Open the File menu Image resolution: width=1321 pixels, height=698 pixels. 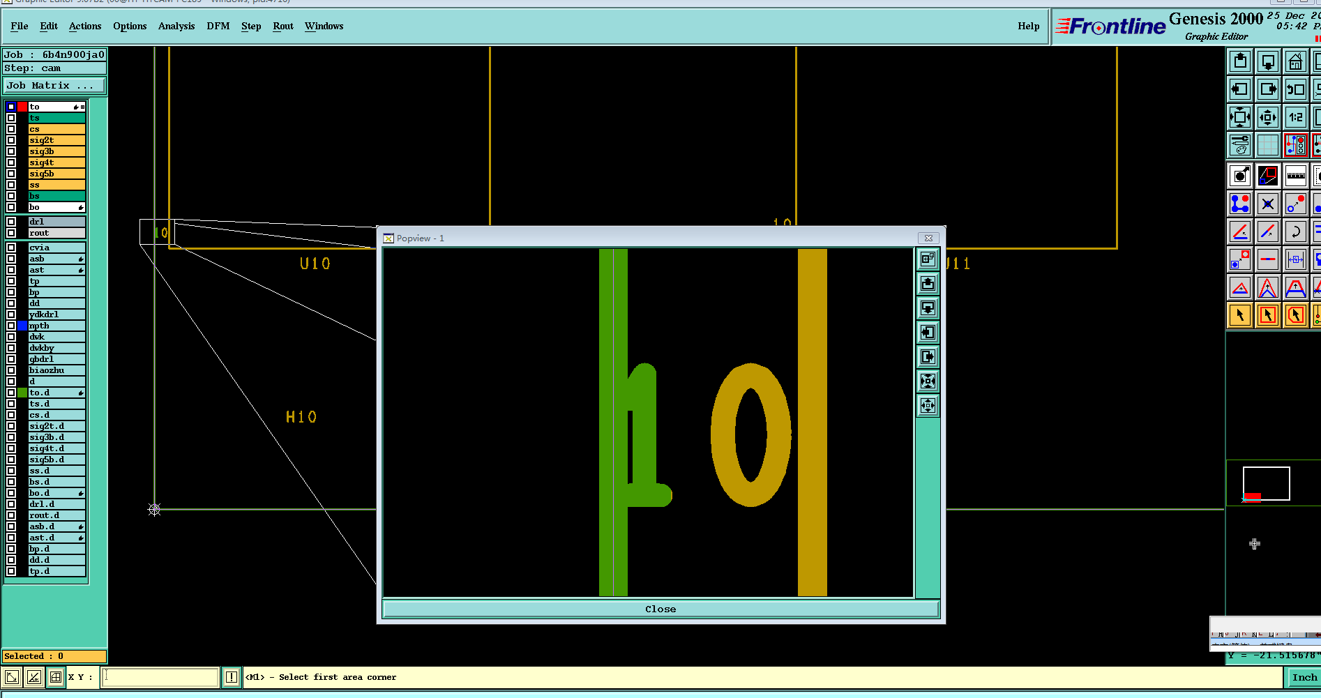[x=20, y=26]
